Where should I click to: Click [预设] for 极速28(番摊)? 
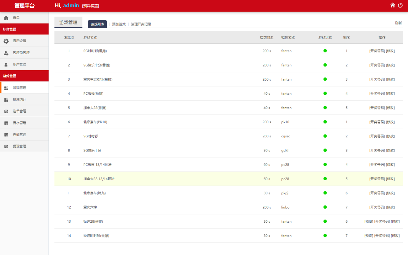pyautogui.click(x=368, y=221)
